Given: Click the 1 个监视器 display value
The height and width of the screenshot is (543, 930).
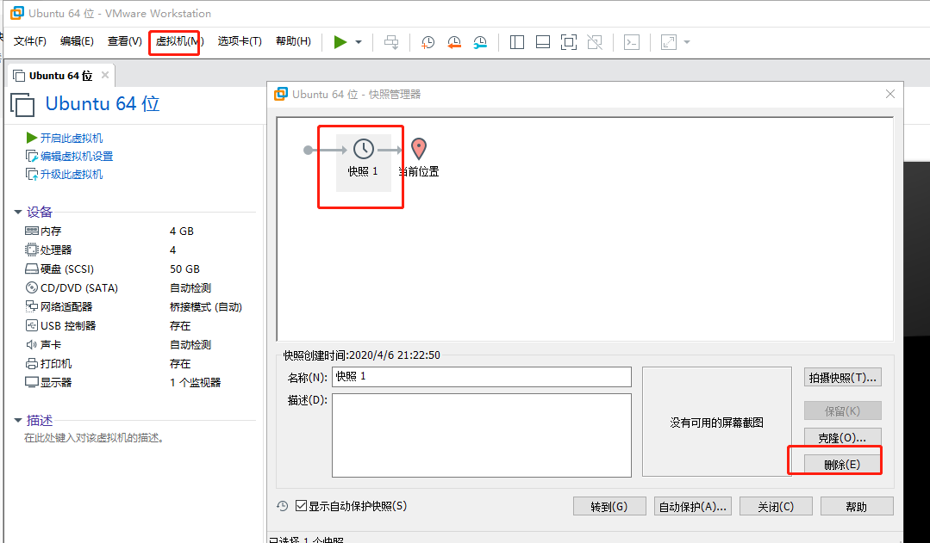Looking at the screenshot, I should pos(195,383).
